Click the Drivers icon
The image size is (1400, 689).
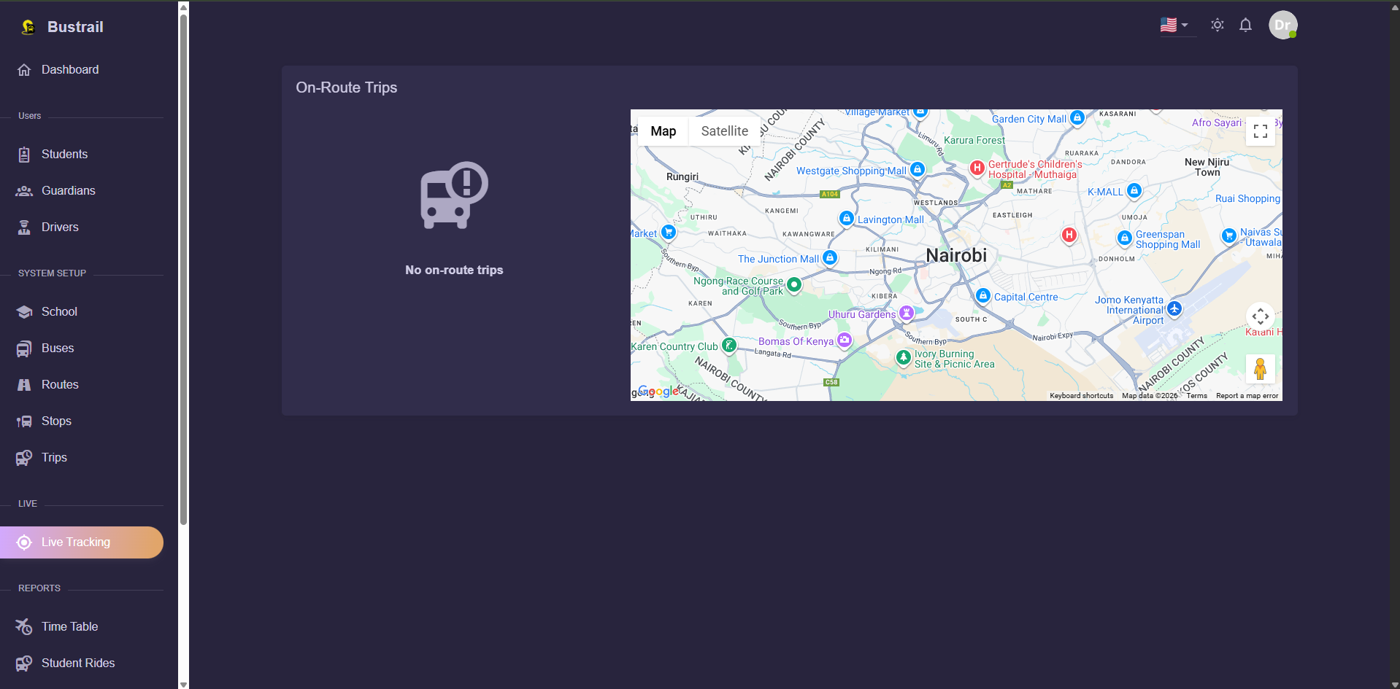[24, 227]
